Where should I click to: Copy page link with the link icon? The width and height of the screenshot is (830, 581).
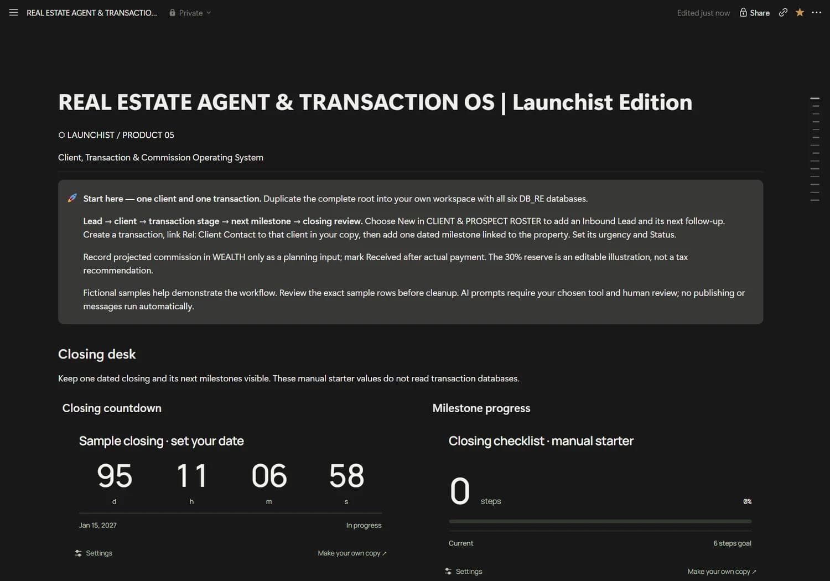click(x=783, y=12)
